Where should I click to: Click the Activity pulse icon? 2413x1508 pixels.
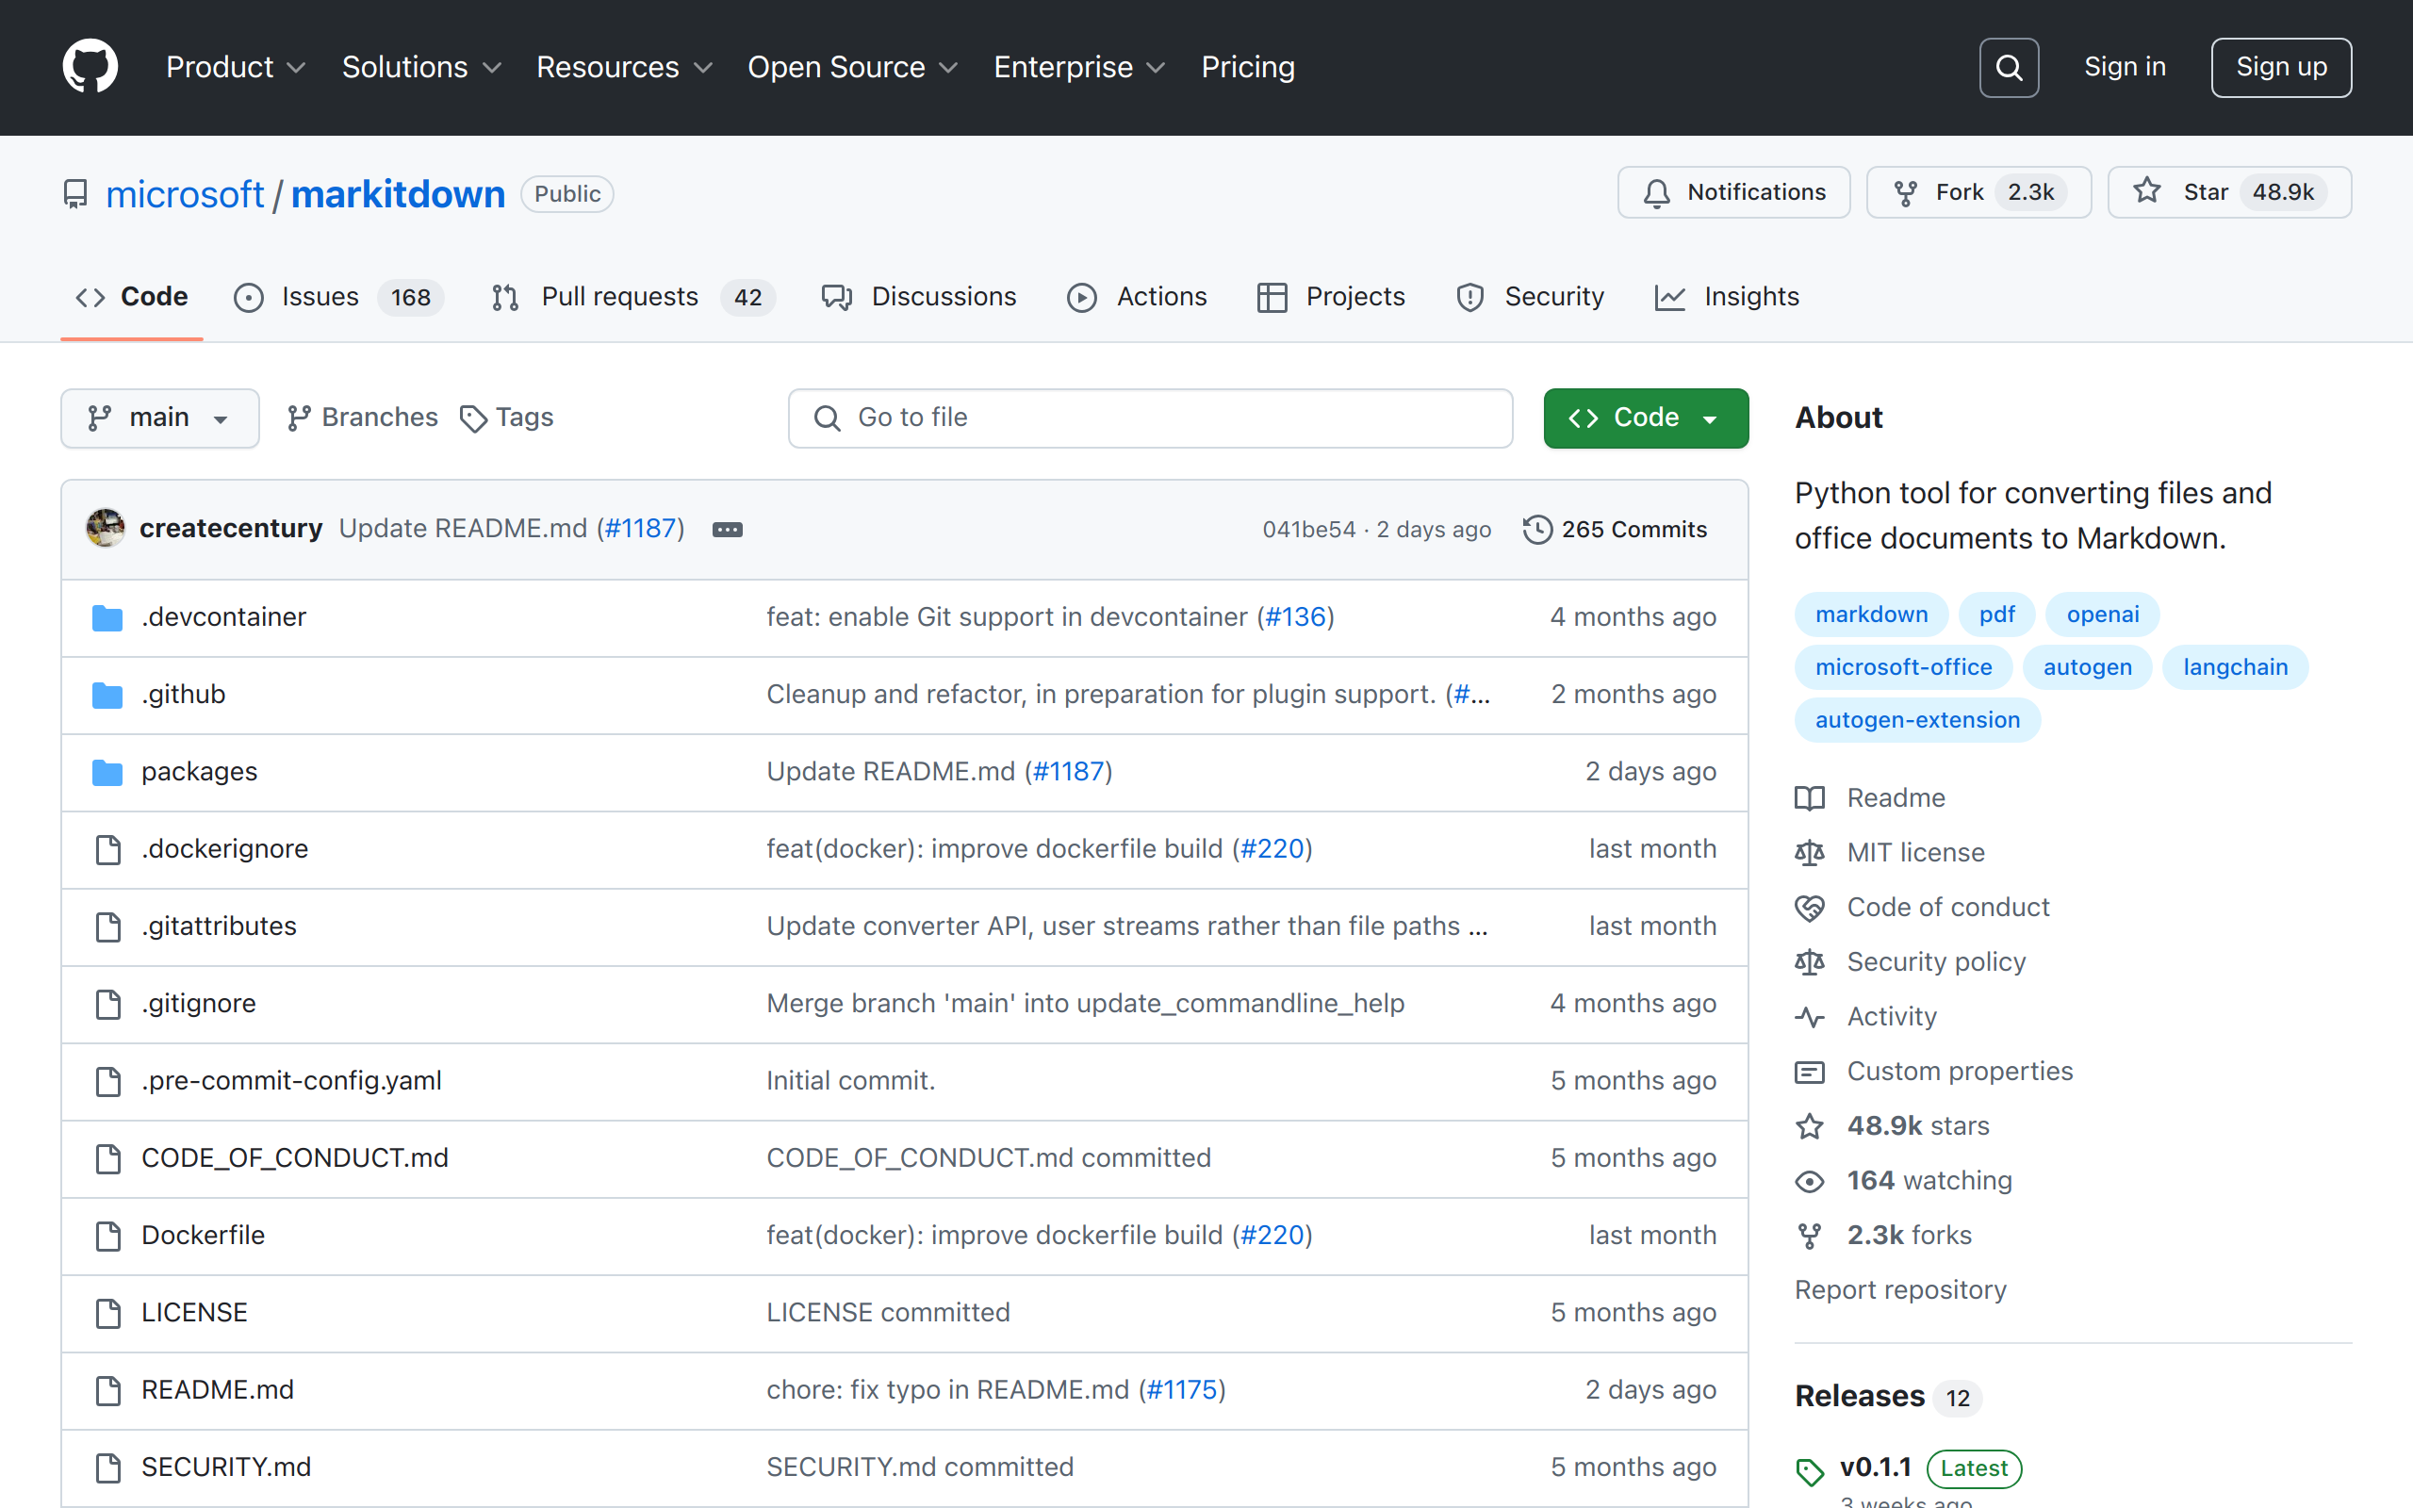click(1810, 1017)
